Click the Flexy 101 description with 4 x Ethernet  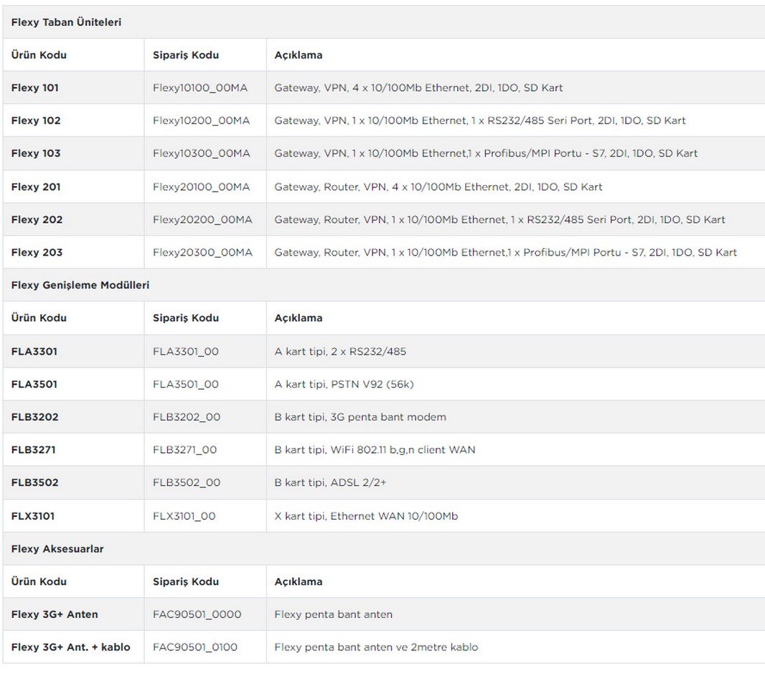(418, 88)
